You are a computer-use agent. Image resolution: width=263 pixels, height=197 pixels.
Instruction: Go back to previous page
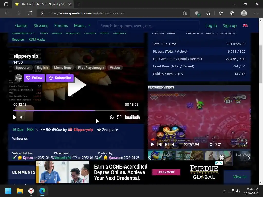coord(7,13)
